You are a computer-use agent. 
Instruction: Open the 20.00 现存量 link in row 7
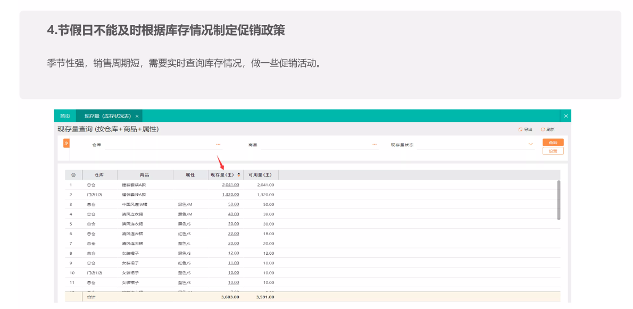[x=234, y=244]
